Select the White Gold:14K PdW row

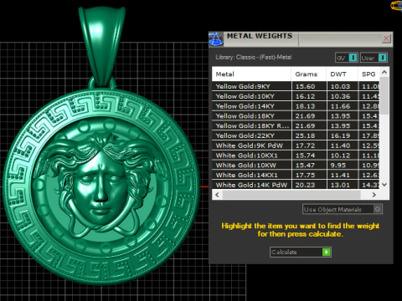296,185
